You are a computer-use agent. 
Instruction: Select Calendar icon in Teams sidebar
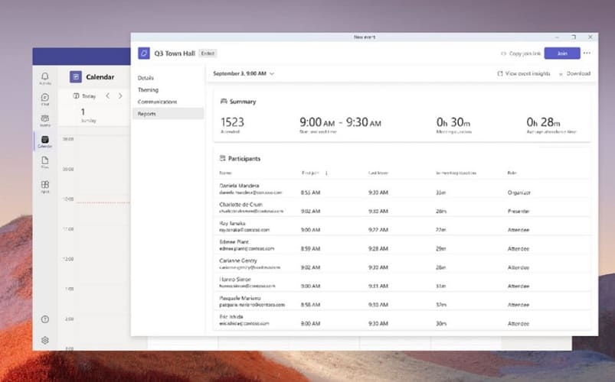pos(45,140)
